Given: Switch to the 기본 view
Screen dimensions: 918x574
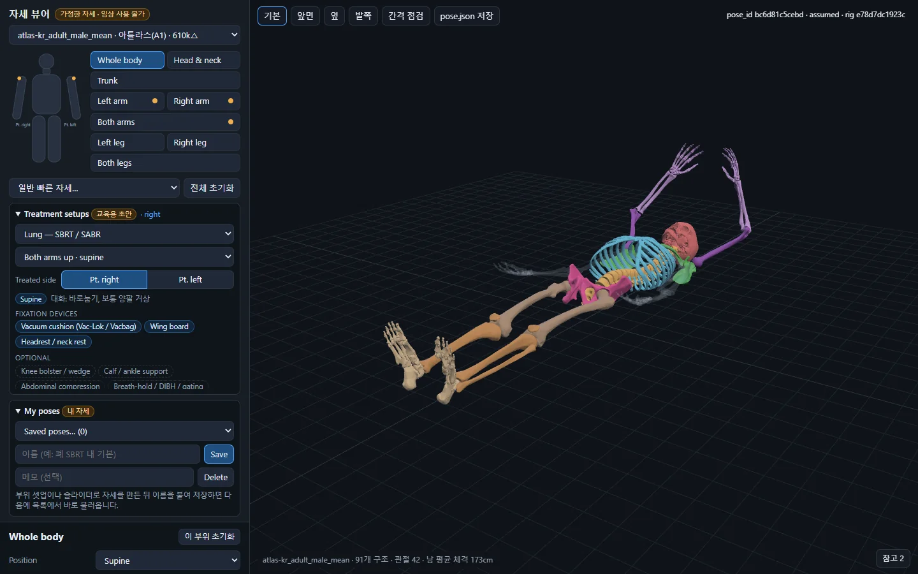Looking at the screenshot, I should (x=272, y=16).
